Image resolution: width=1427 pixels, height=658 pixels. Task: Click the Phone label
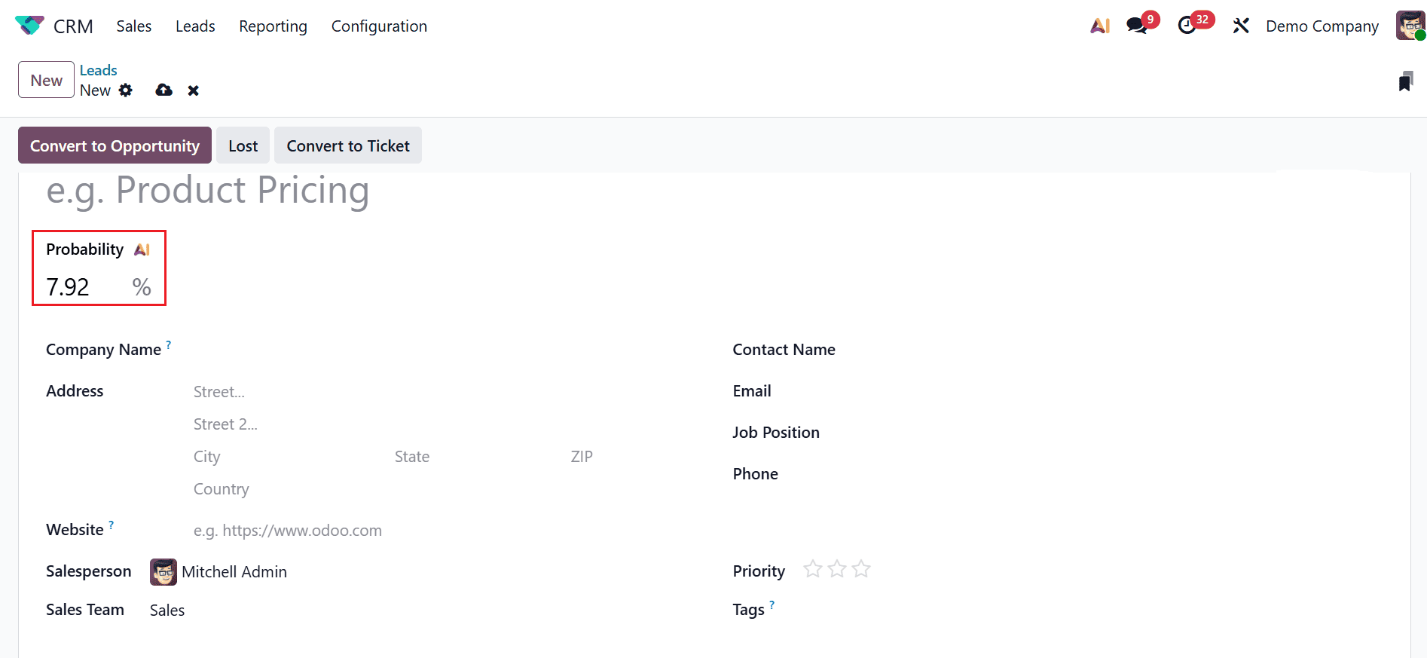click(x=756, y=474)
